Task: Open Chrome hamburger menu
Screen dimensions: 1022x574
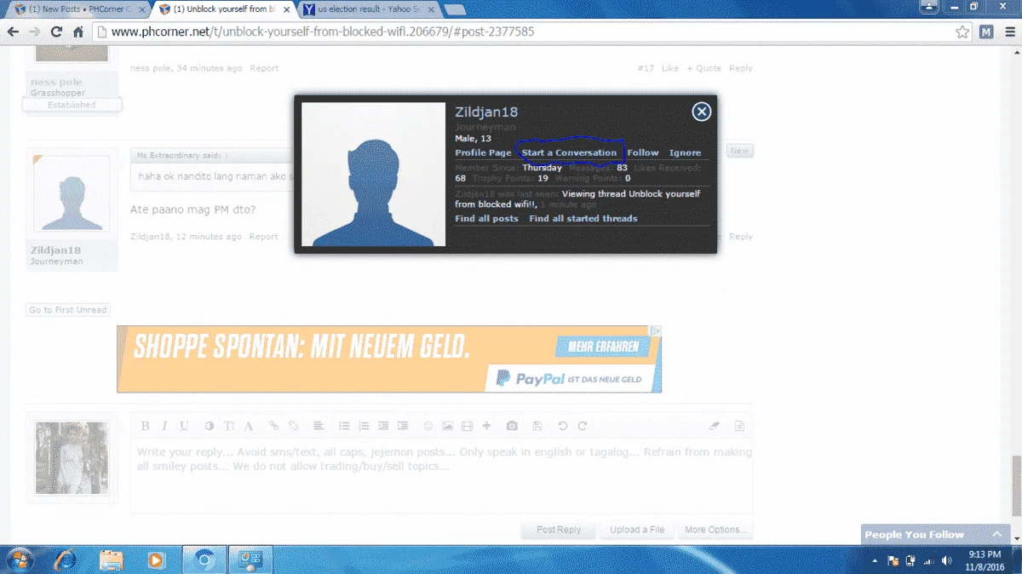Action: tap(1008, 32)
